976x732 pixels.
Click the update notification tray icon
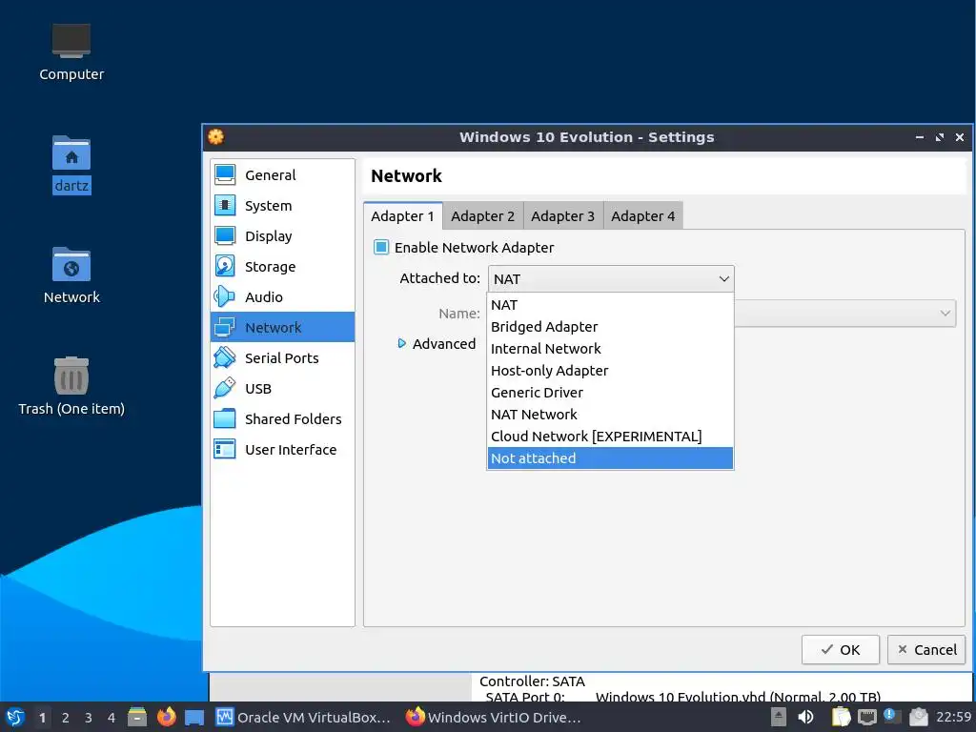click(892, 717)
